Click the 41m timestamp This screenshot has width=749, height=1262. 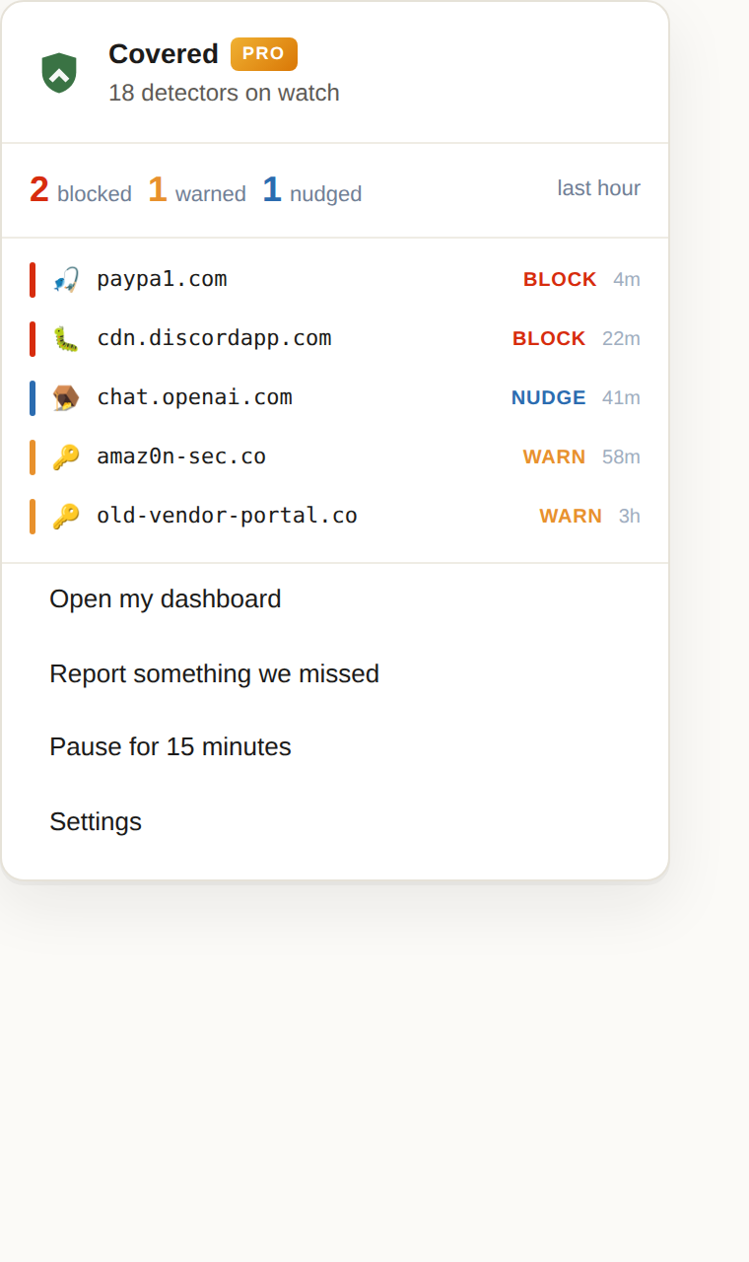pos(621,397)
